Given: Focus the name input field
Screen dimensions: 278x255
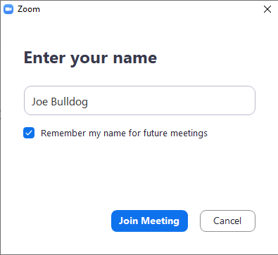Looking at the screenshot, I should click(x=139, y=100).
